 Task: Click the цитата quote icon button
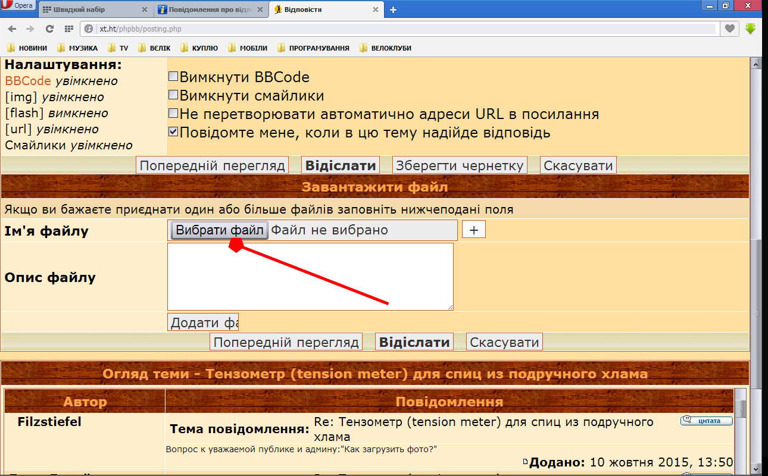706,421
